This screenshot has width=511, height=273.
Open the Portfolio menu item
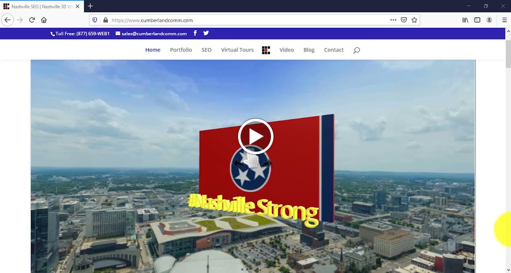click(x=181, y=50)
